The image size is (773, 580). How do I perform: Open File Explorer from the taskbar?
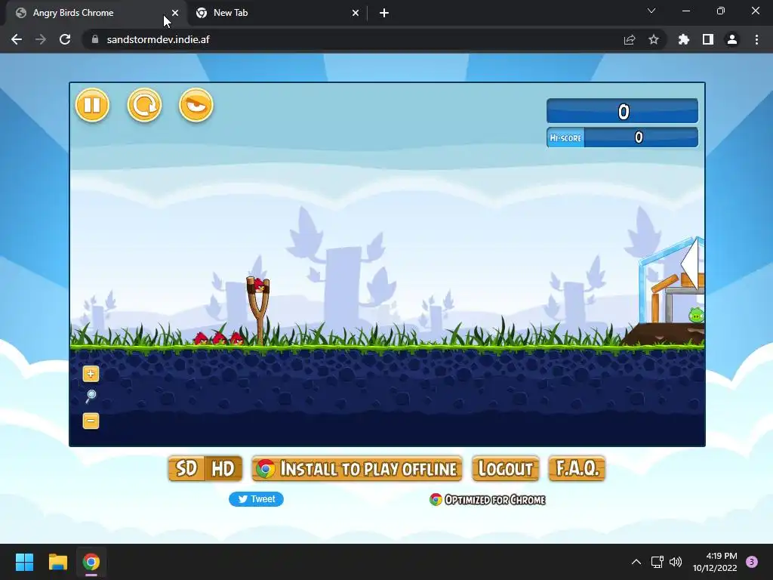click(57, 562)
